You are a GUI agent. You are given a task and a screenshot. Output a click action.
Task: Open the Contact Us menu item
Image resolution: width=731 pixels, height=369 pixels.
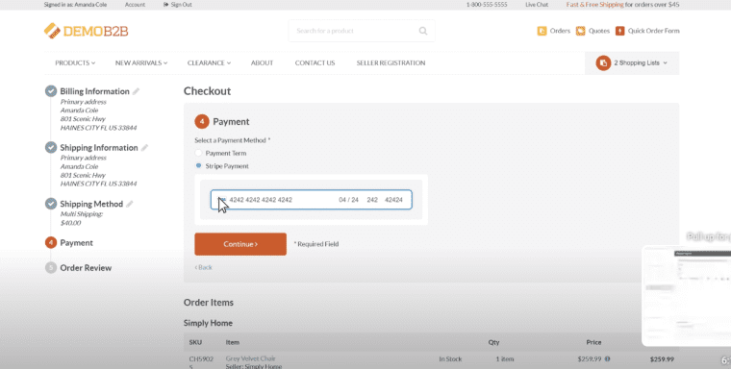(315, 62)
